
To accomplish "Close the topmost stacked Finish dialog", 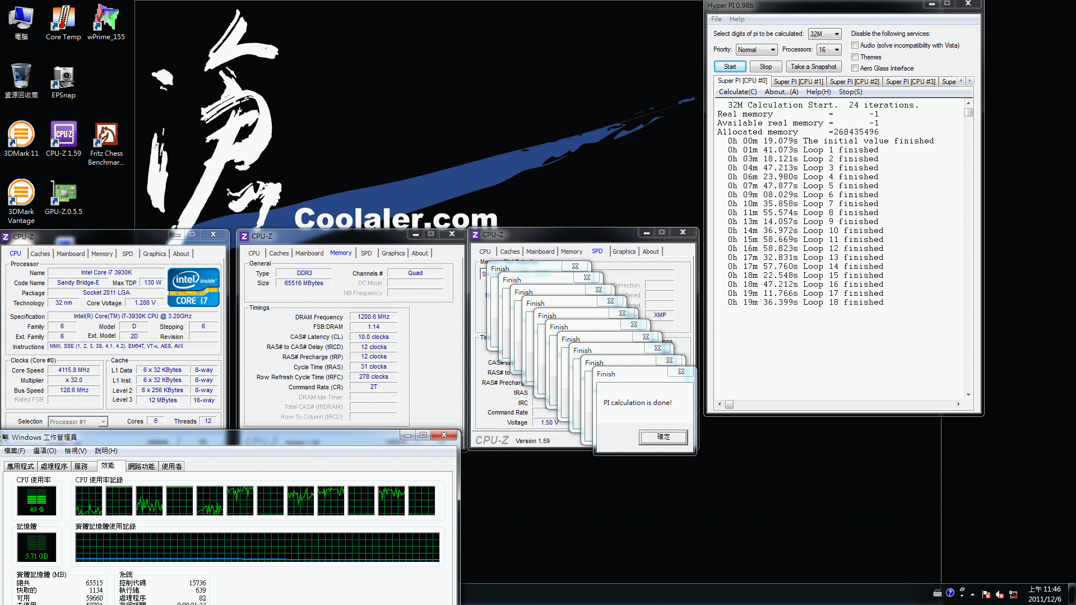I will point(575,266).
